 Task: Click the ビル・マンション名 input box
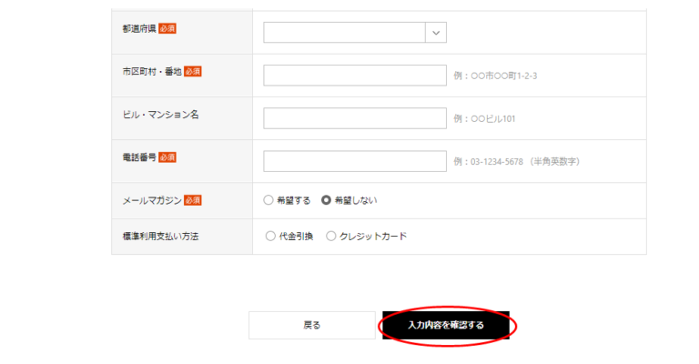point(354,118)
